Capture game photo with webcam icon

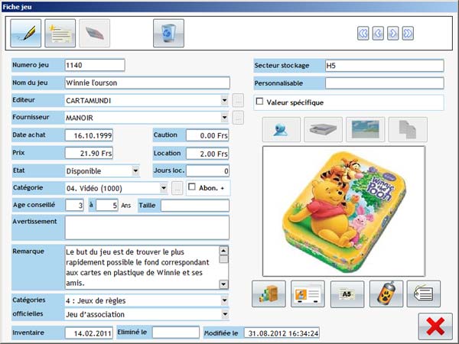(282, 130)
